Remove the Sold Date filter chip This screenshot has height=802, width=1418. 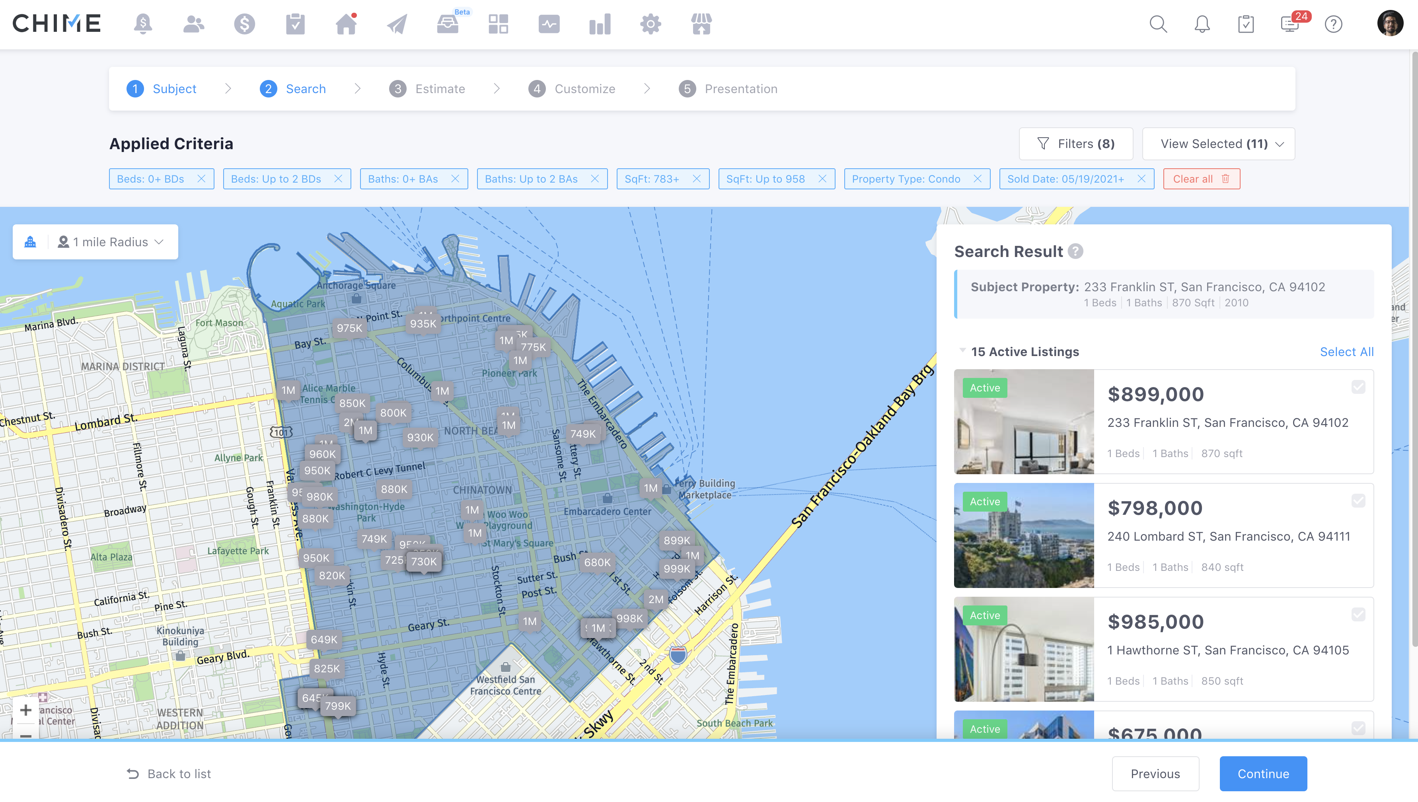pos(1141,179)
